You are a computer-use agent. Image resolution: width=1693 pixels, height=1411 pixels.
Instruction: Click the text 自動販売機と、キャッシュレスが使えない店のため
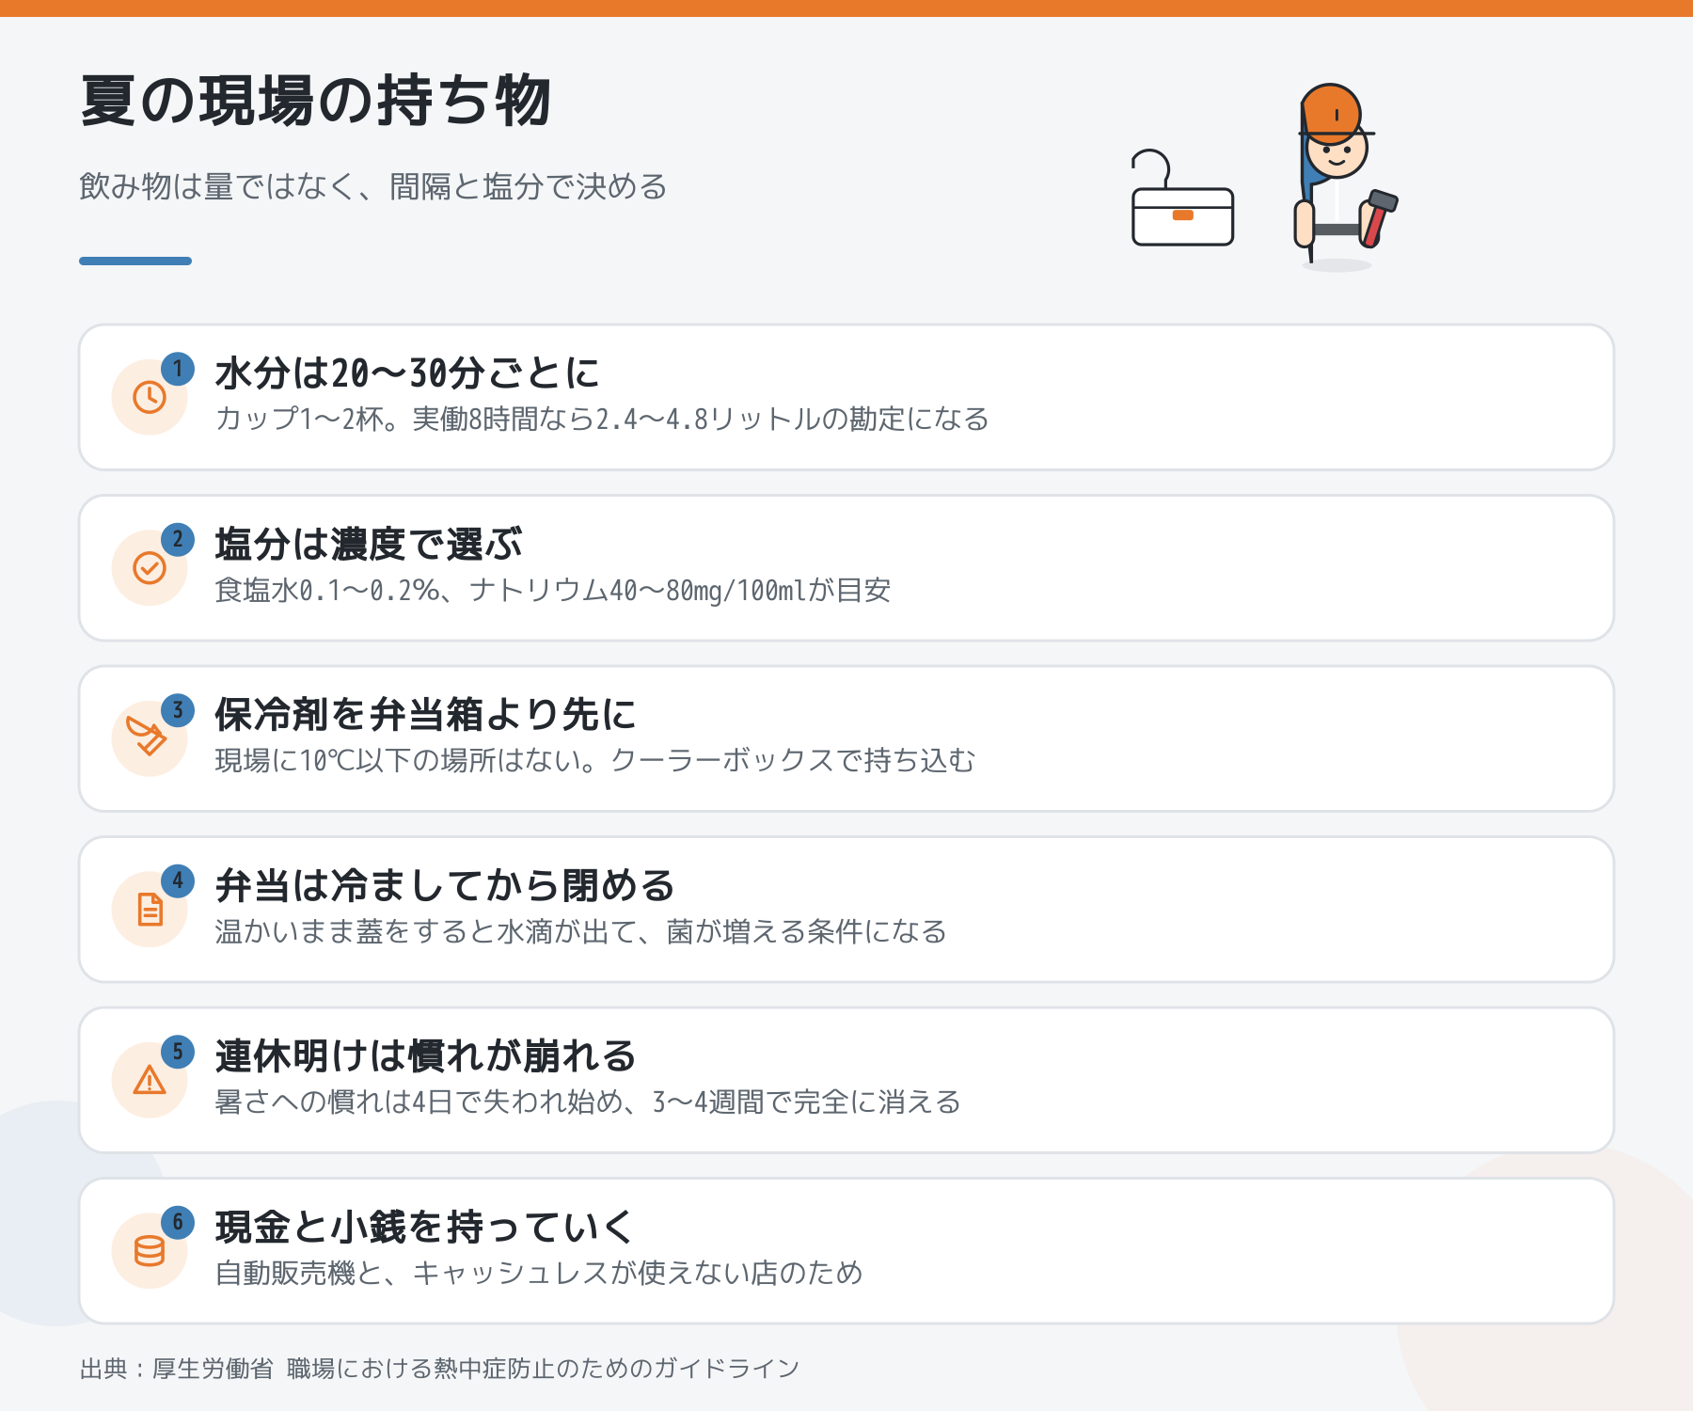coord(539,1273)
